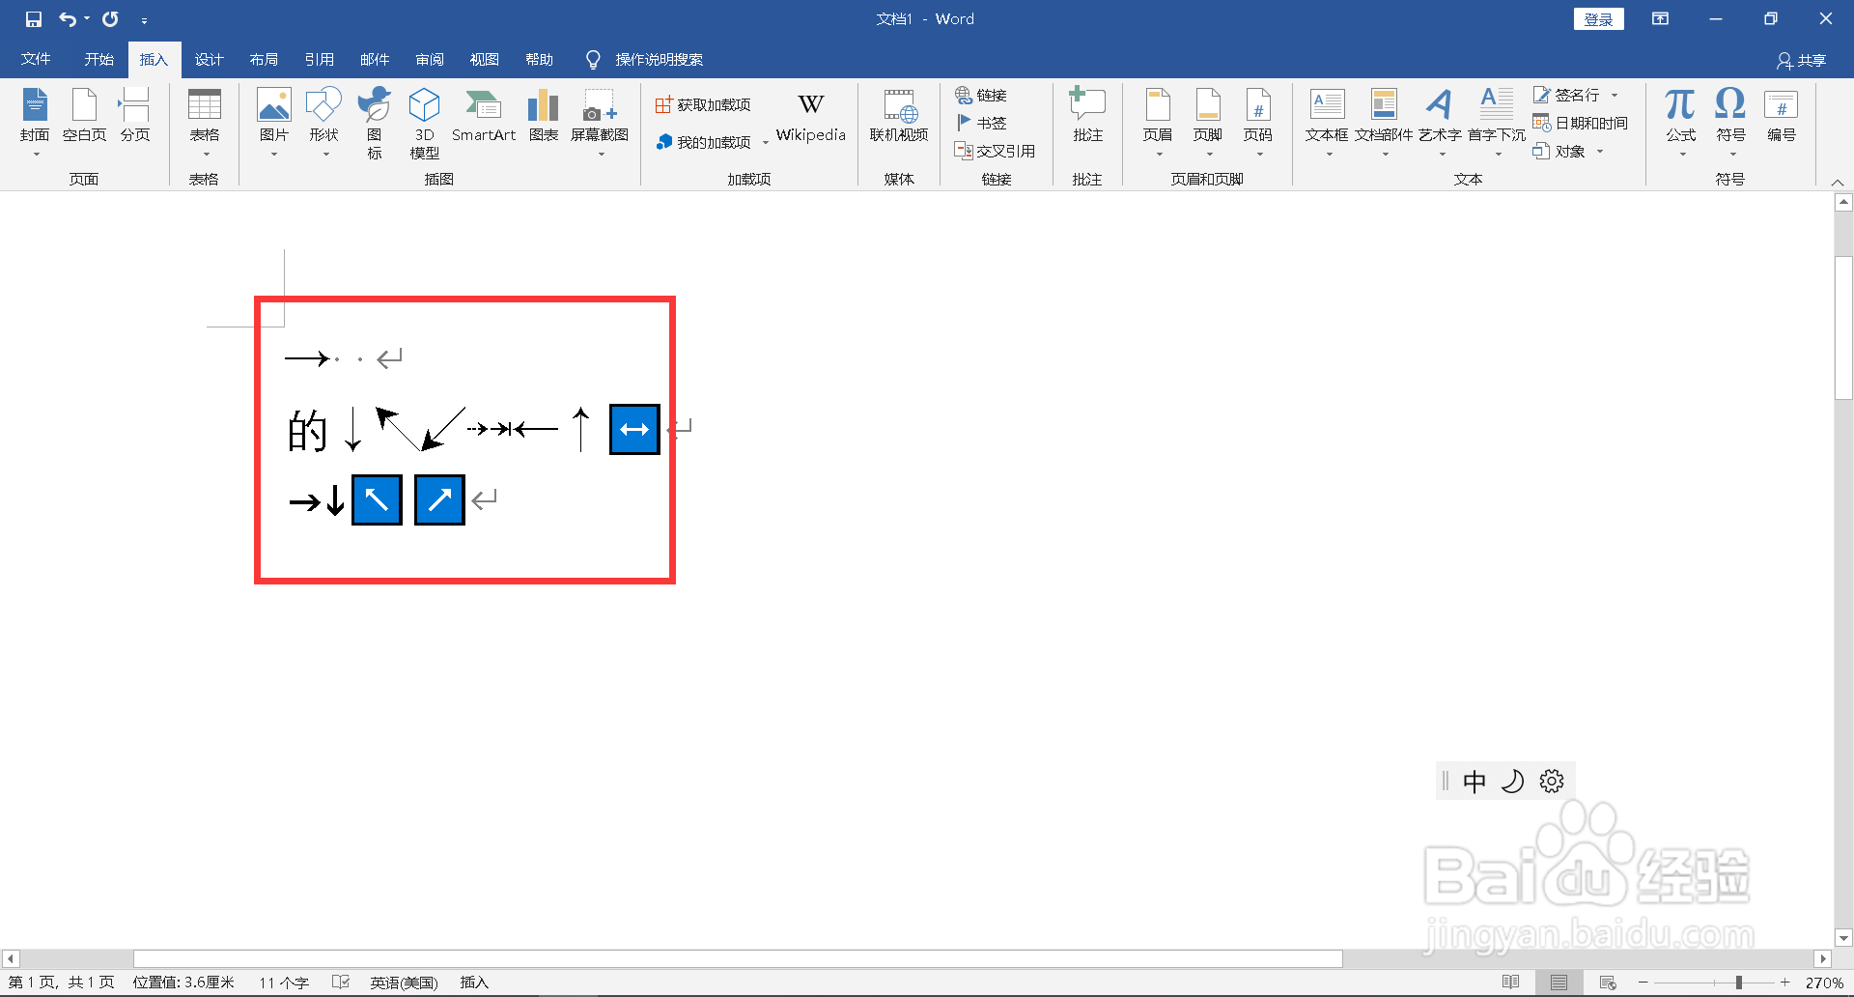This screenshot has height=997, width=1854.
Task: Click zoom in plus button
Action: [x=1785, y=983]
